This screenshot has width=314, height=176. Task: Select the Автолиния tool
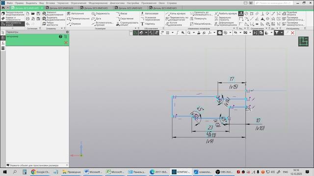pyautogui.click(x=76, y=14)
